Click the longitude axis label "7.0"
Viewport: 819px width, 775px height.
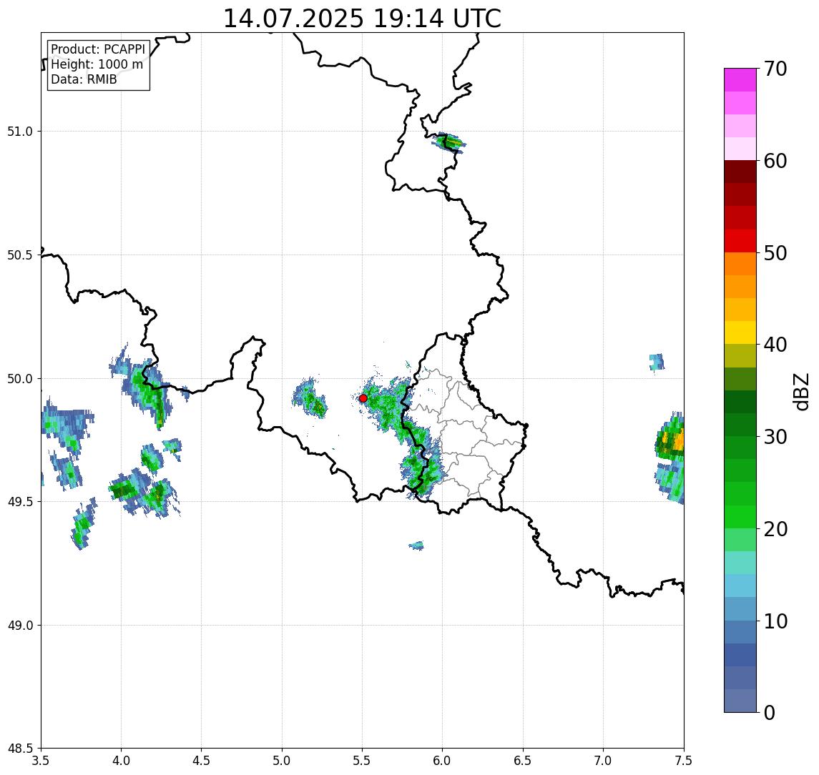(x=603, y=761)
